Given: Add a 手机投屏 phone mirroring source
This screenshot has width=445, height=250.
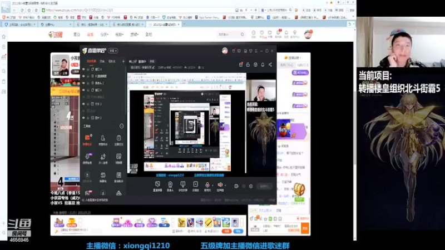Looking at the screenshot, I should [183, 187].
